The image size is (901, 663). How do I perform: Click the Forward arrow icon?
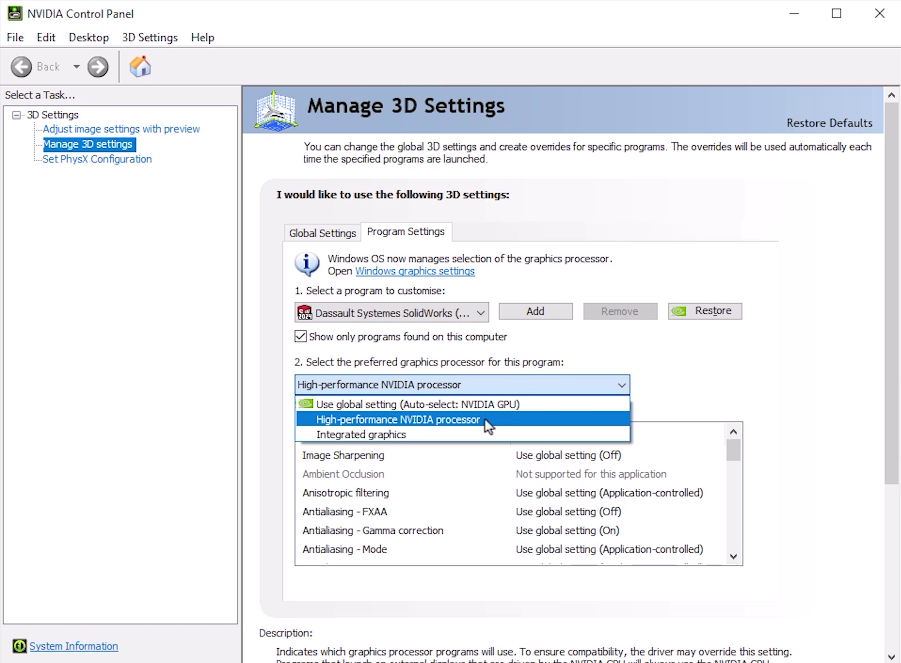(x=98, y=67)
